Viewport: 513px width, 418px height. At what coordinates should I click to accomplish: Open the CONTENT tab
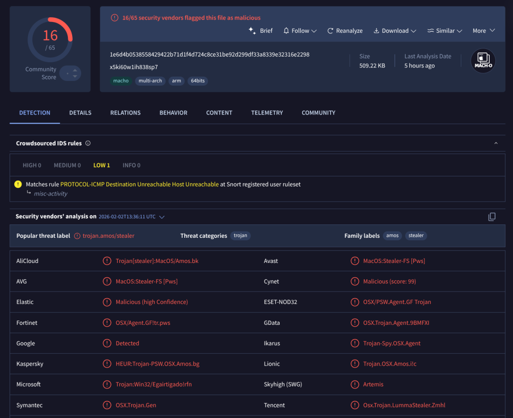219,113
